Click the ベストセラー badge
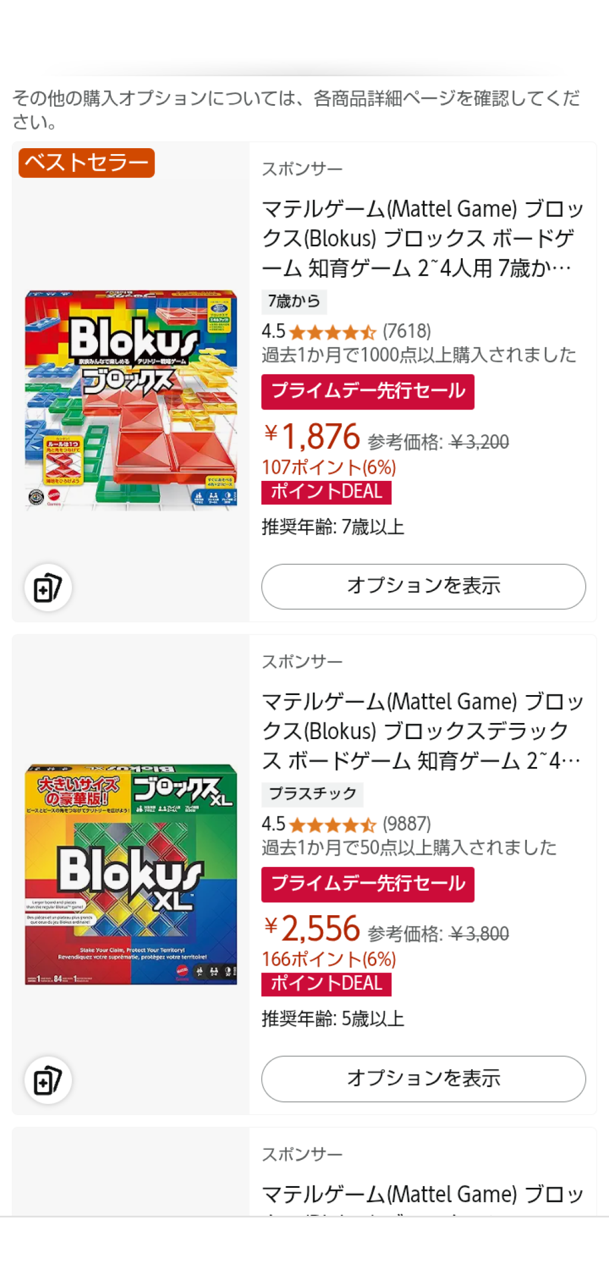This screenshot has height=1286, width=609. click(87, 162)
